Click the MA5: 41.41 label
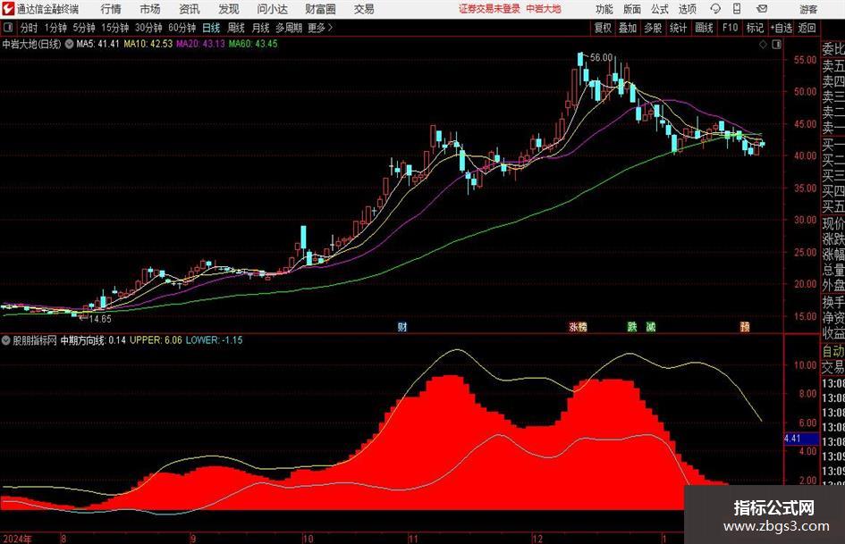Image resolution: width=845 pixels, height=544 pixels. 97,44
